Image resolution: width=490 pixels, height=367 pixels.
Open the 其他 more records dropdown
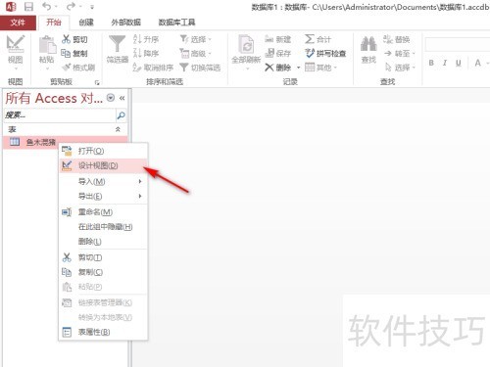click(x=320, y=68)
